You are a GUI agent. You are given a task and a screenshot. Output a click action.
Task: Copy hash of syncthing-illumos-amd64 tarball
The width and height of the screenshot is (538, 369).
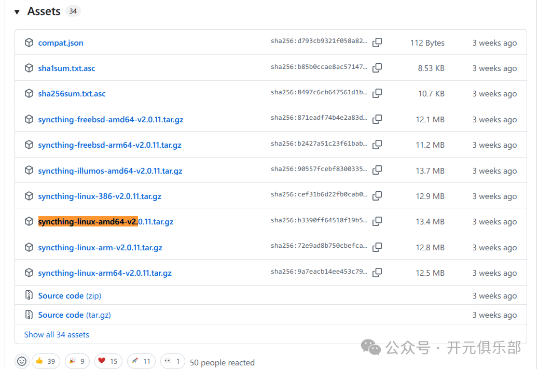[377, 171]
